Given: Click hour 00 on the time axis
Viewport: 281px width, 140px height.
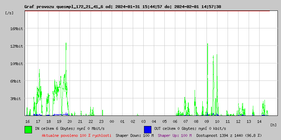Looking at the screenshot, I should [x=112, y=121].
